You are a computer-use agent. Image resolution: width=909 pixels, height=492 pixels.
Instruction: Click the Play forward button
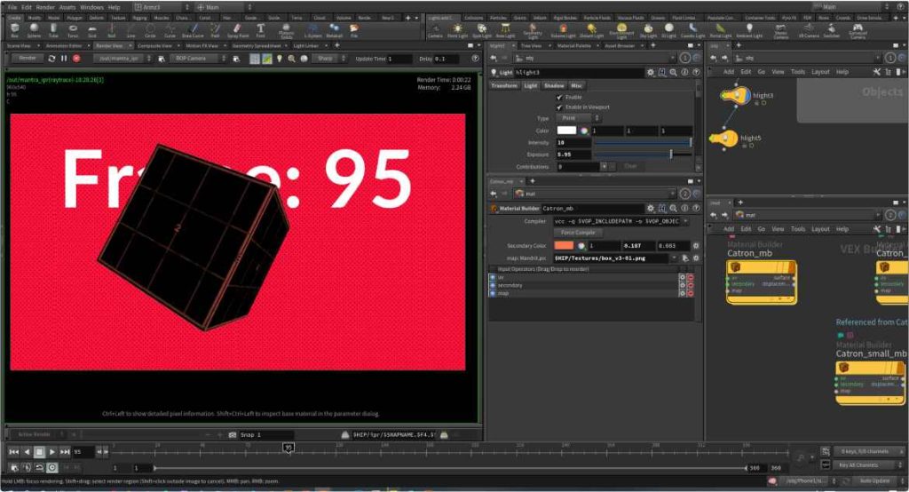pos(52,451)
